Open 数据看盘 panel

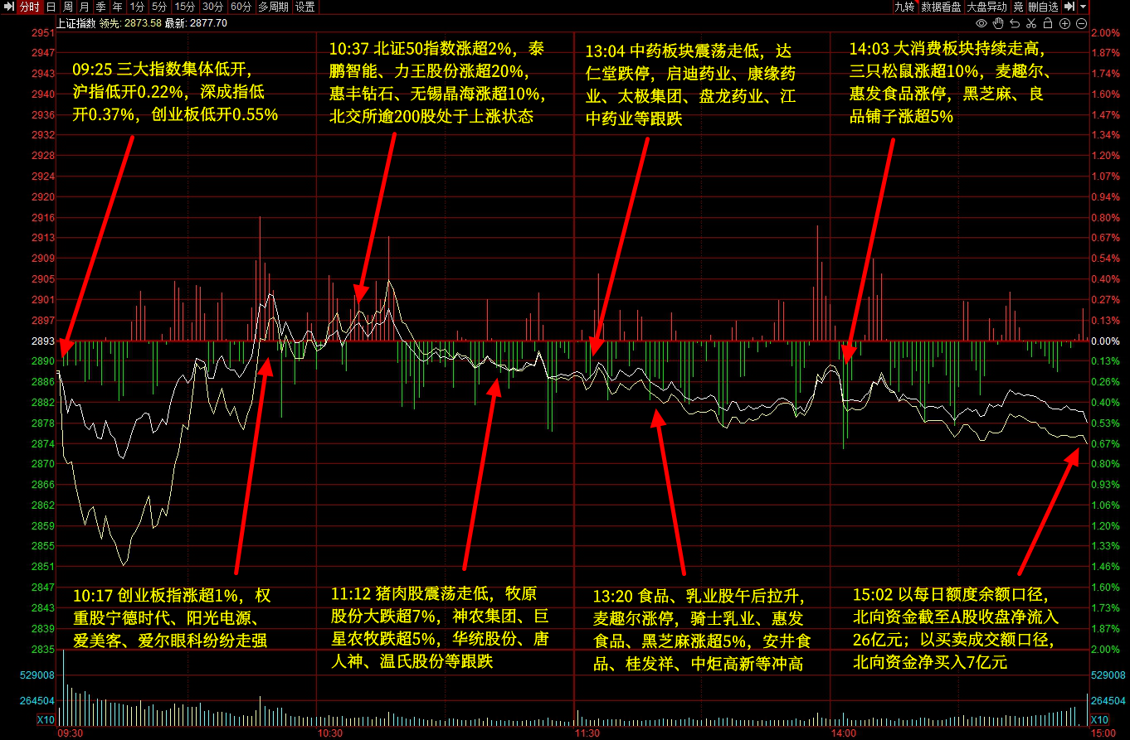pos(941,7)
